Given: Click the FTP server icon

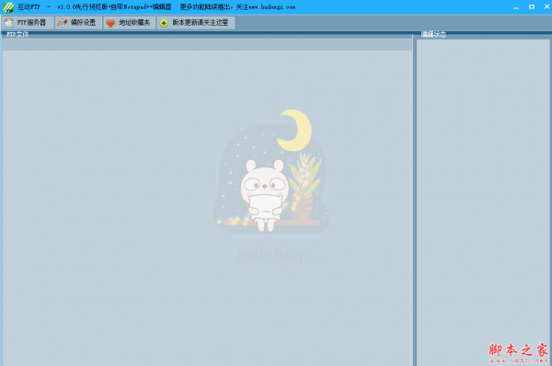Looking at the screenshot, I should 9,23.
